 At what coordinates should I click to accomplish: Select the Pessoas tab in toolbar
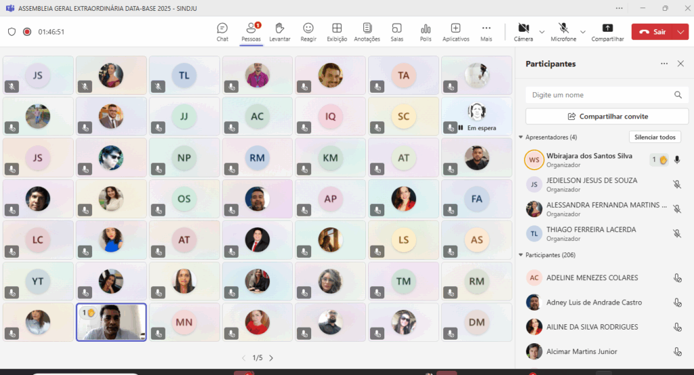point(251,31)
